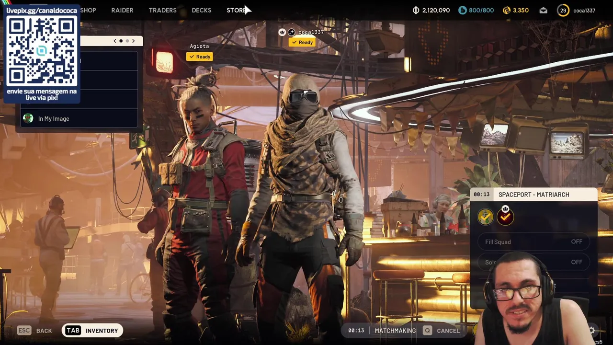Click the 2,120,090 coins balance
The image size is (613, 345).
tap(435, 10)
